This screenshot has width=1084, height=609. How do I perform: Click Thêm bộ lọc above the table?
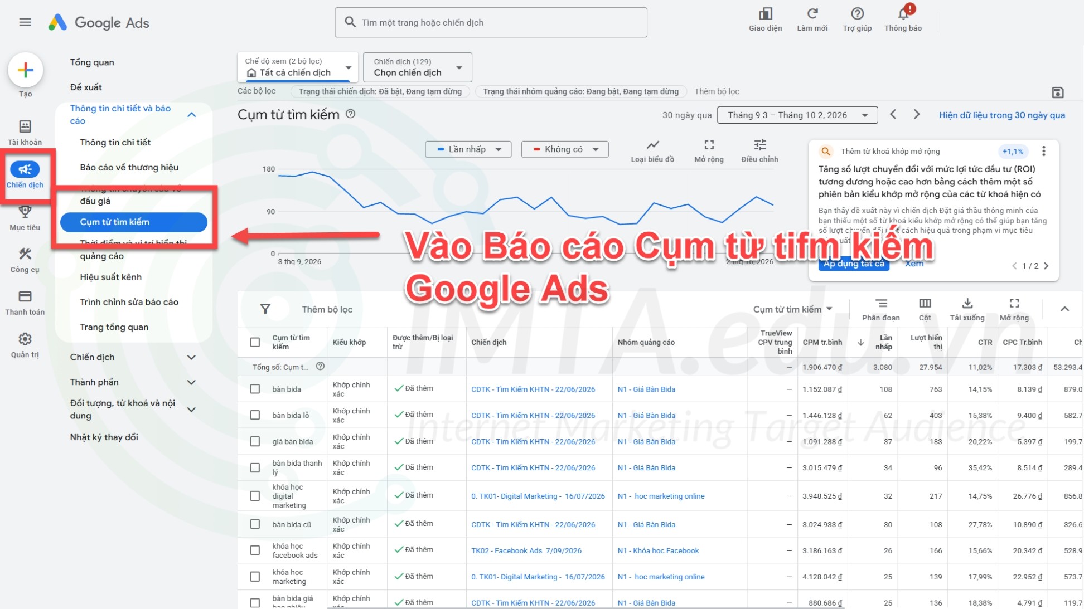[327, 309]
